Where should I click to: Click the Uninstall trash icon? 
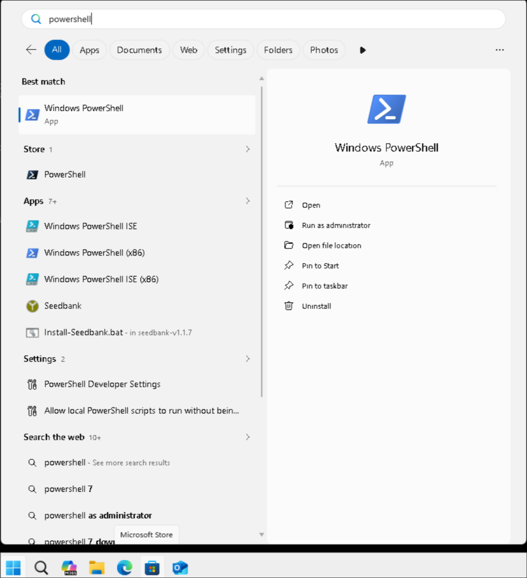289,306
